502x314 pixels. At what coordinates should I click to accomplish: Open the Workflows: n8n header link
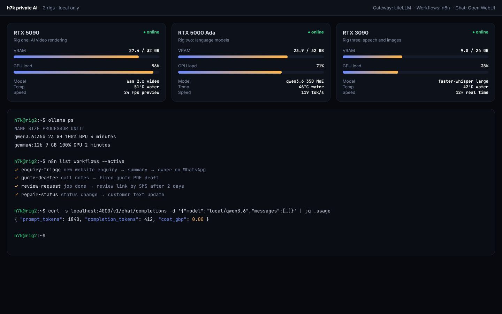[x=433, y=8]
